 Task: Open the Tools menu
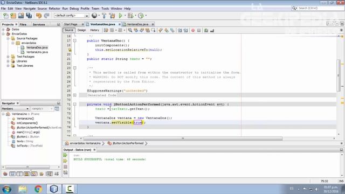(x=105, y=9)
